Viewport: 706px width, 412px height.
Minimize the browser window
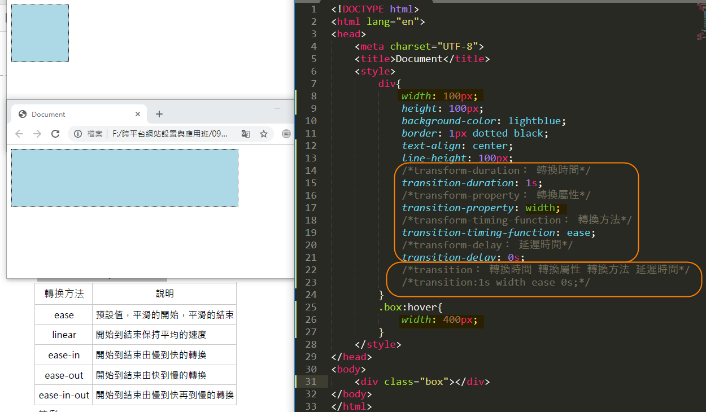tap(277, 108)
